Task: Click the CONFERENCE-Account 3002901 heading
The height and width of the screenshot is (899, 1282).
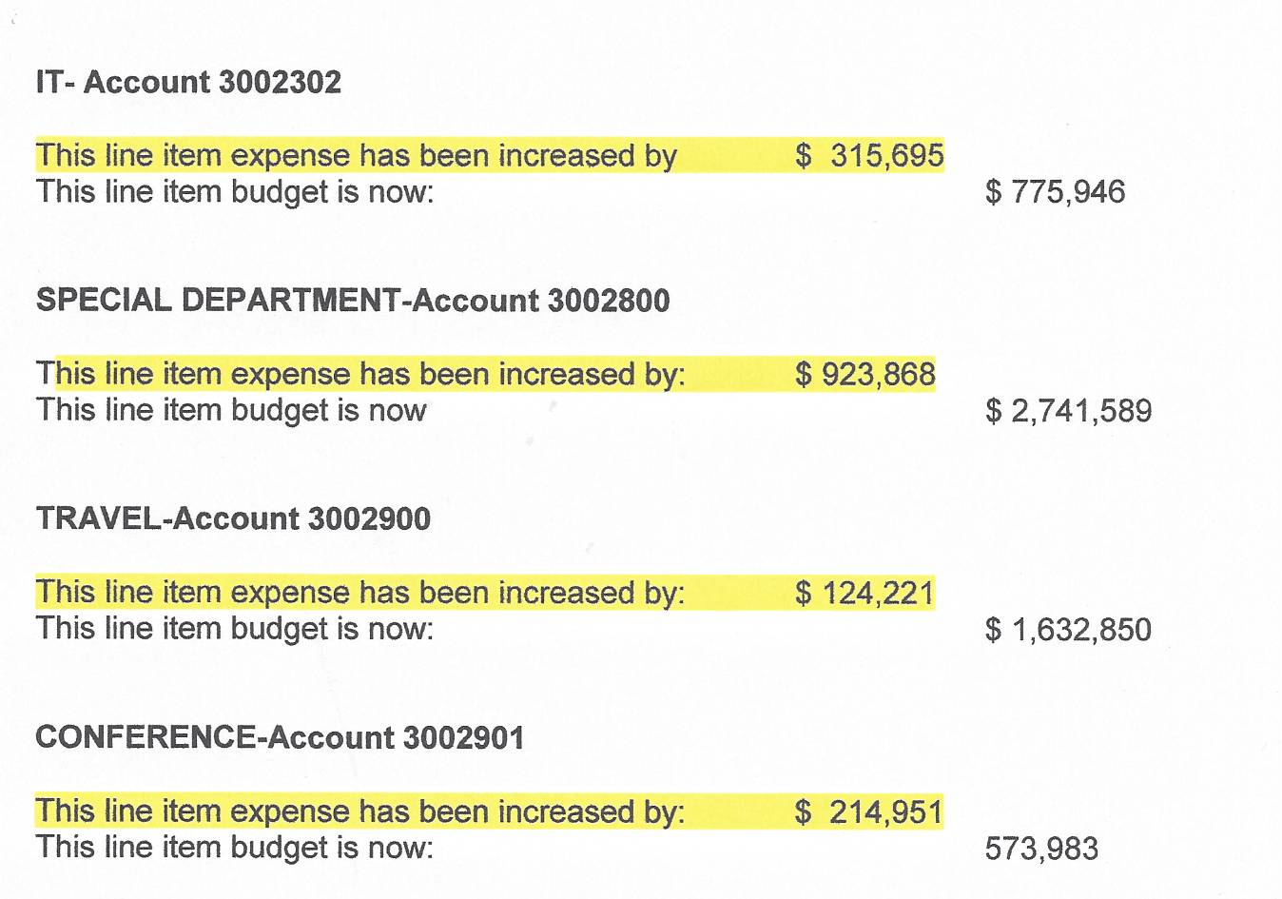Action: pos(280,738)
